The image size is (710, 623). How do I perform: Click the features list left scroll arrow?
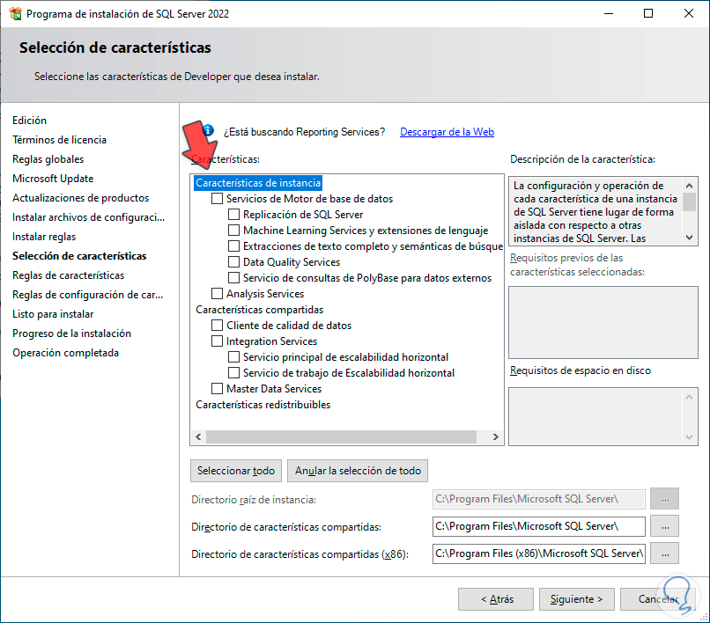coord(198,436)
